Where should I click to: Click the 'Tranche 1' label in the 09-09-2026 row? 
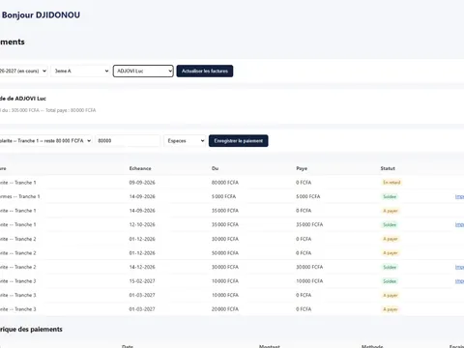pyautogui.click(x=25, y=183)
